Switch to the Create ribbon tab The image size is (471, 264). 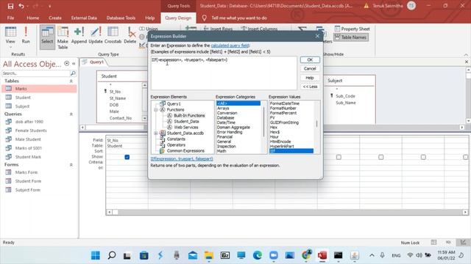[55, 18]
